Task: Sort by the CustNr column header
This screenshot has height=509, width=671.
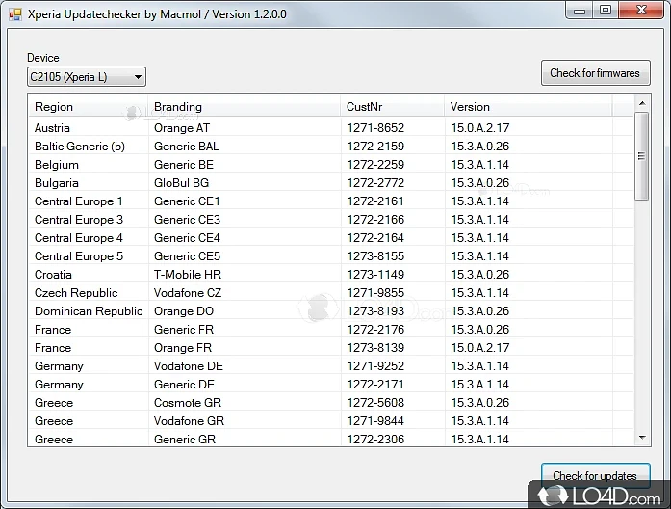Action: click(393, 107)
